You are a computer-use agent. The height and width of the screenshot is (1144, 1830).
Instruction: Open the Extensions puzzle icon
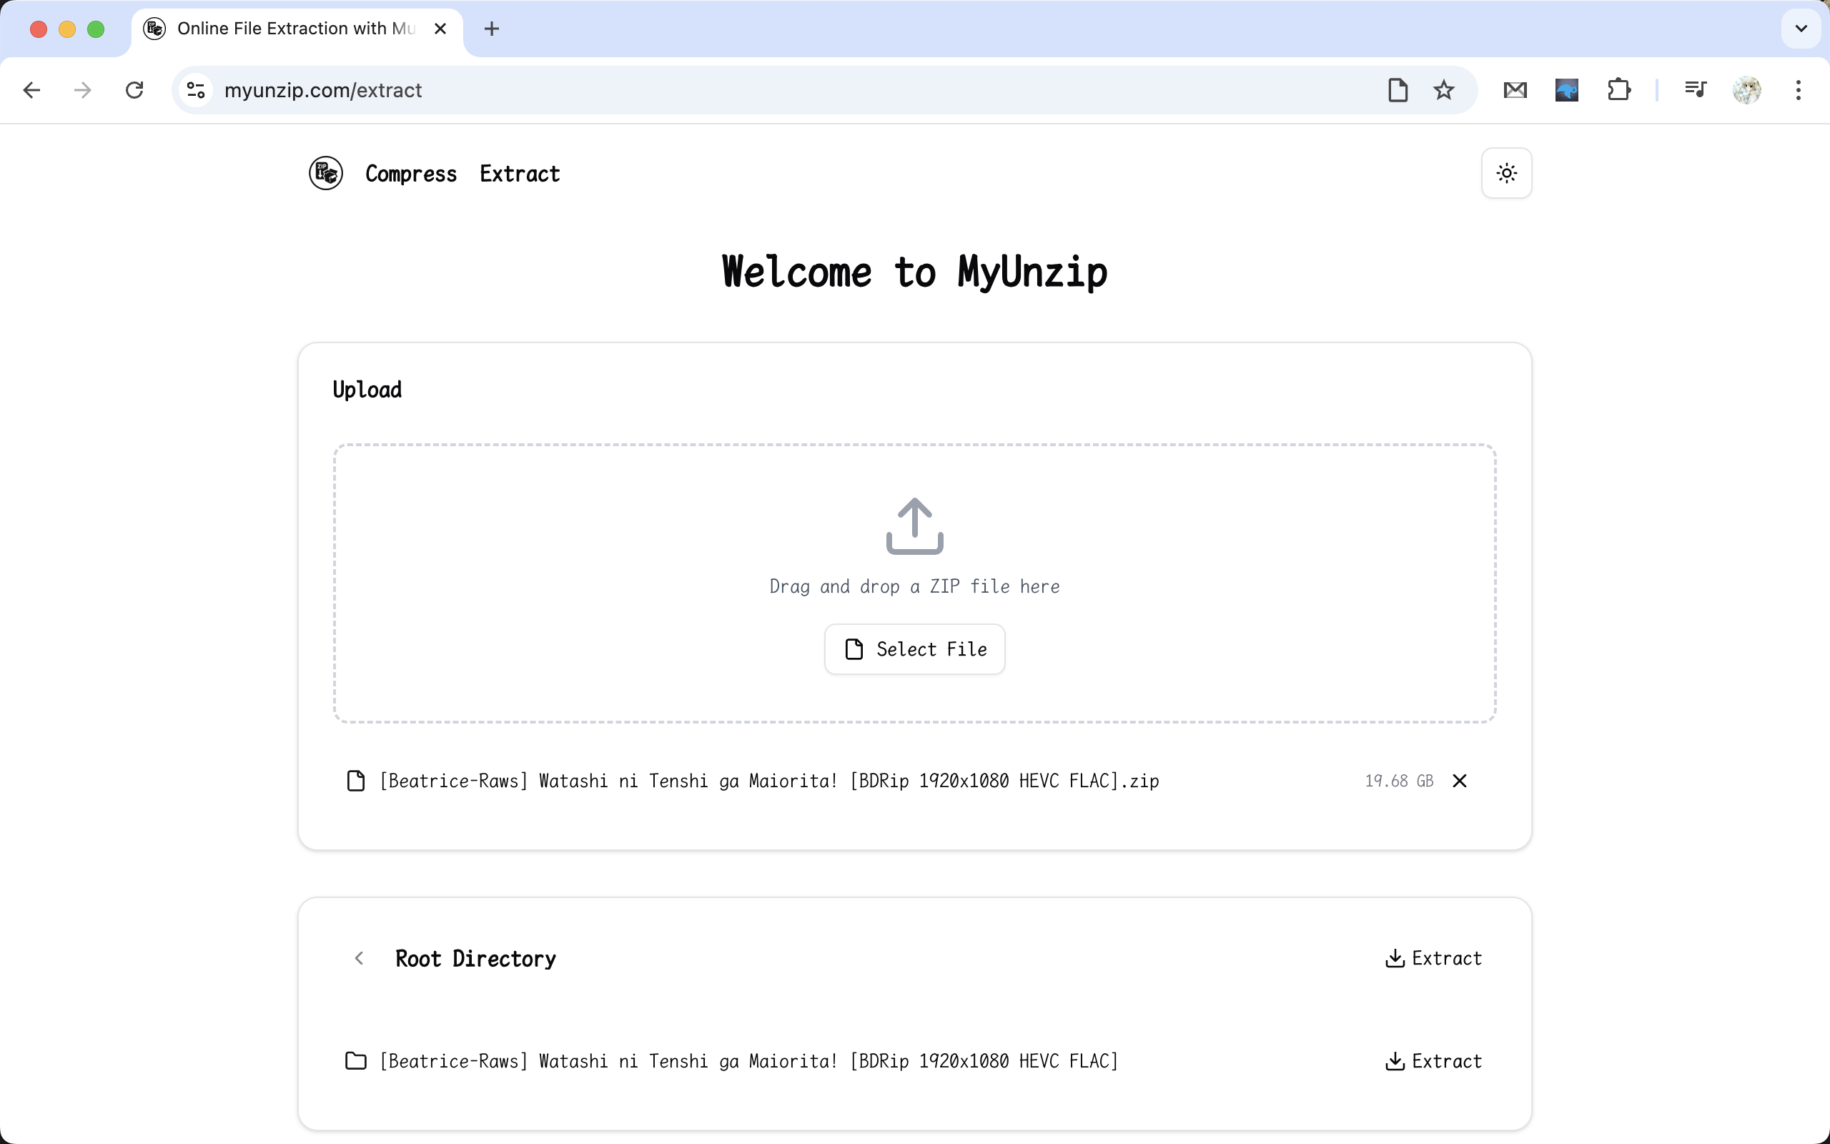click(x=1618, y=90)
